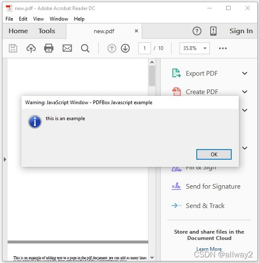259x263 pixels.
Task: Click the Create PDF icon
Action: tap(177, 92)
